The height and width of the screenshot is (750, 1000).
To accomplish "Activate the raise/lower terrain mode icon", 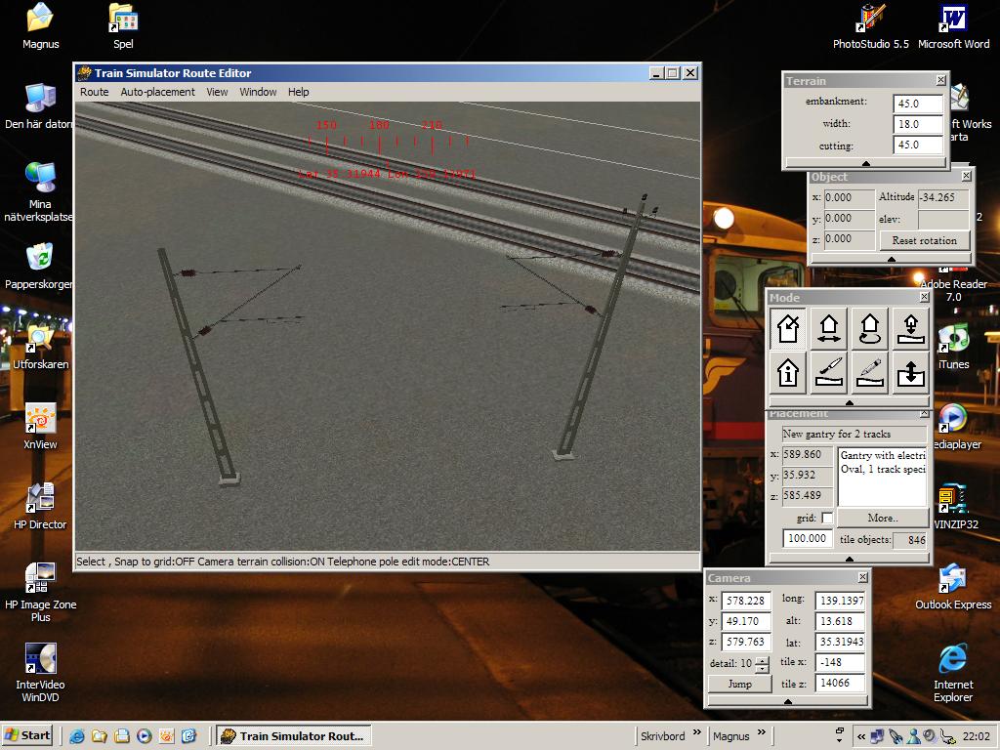I will (x=910, y=372).
